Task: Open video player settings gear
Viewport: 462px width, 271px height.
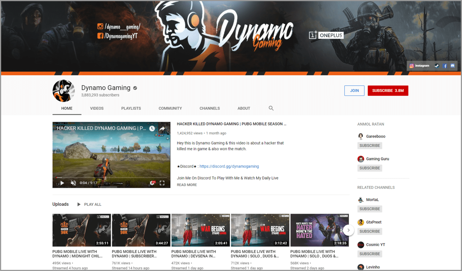Action: (x=152, y=183)
